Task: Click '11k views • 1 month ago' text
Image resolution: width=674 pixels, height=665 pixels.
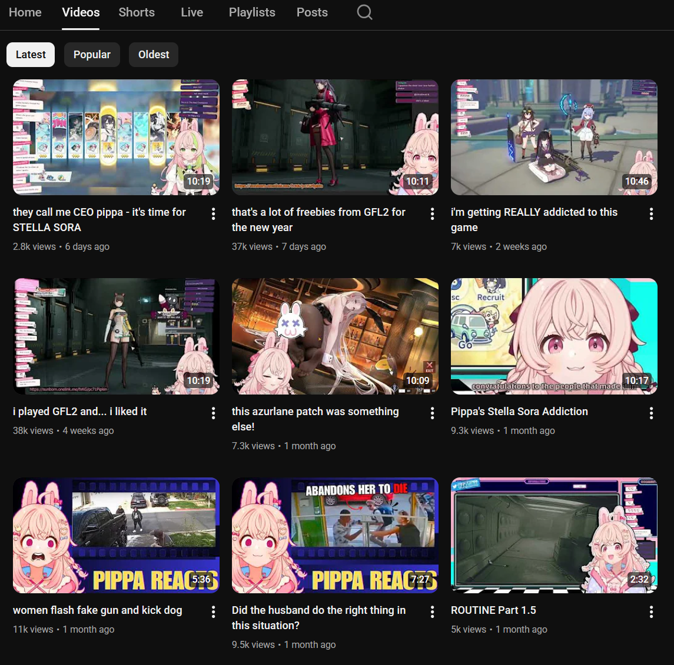Action: pyautogui.click(x=64, y=629)
